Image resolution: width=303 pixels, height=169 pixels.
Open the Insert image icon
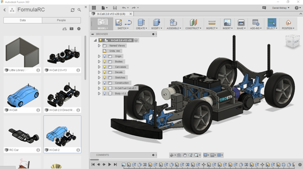227,22
